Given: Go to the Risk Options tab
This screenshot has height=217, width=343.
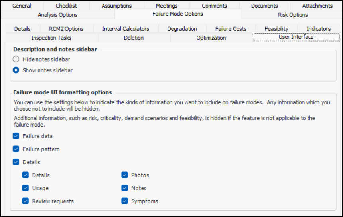Looking at the screenshot, I should click(x=293, y=15).
